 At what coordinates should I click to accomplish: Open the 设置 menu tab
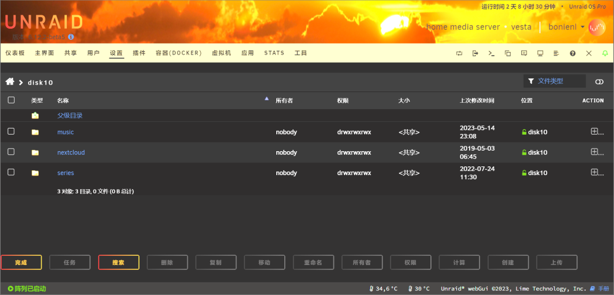(116, 53)
